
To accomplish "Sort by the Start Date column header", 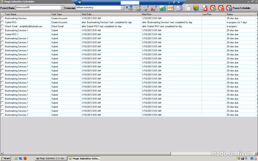I will pyautogui.click(x=111, y=14).
